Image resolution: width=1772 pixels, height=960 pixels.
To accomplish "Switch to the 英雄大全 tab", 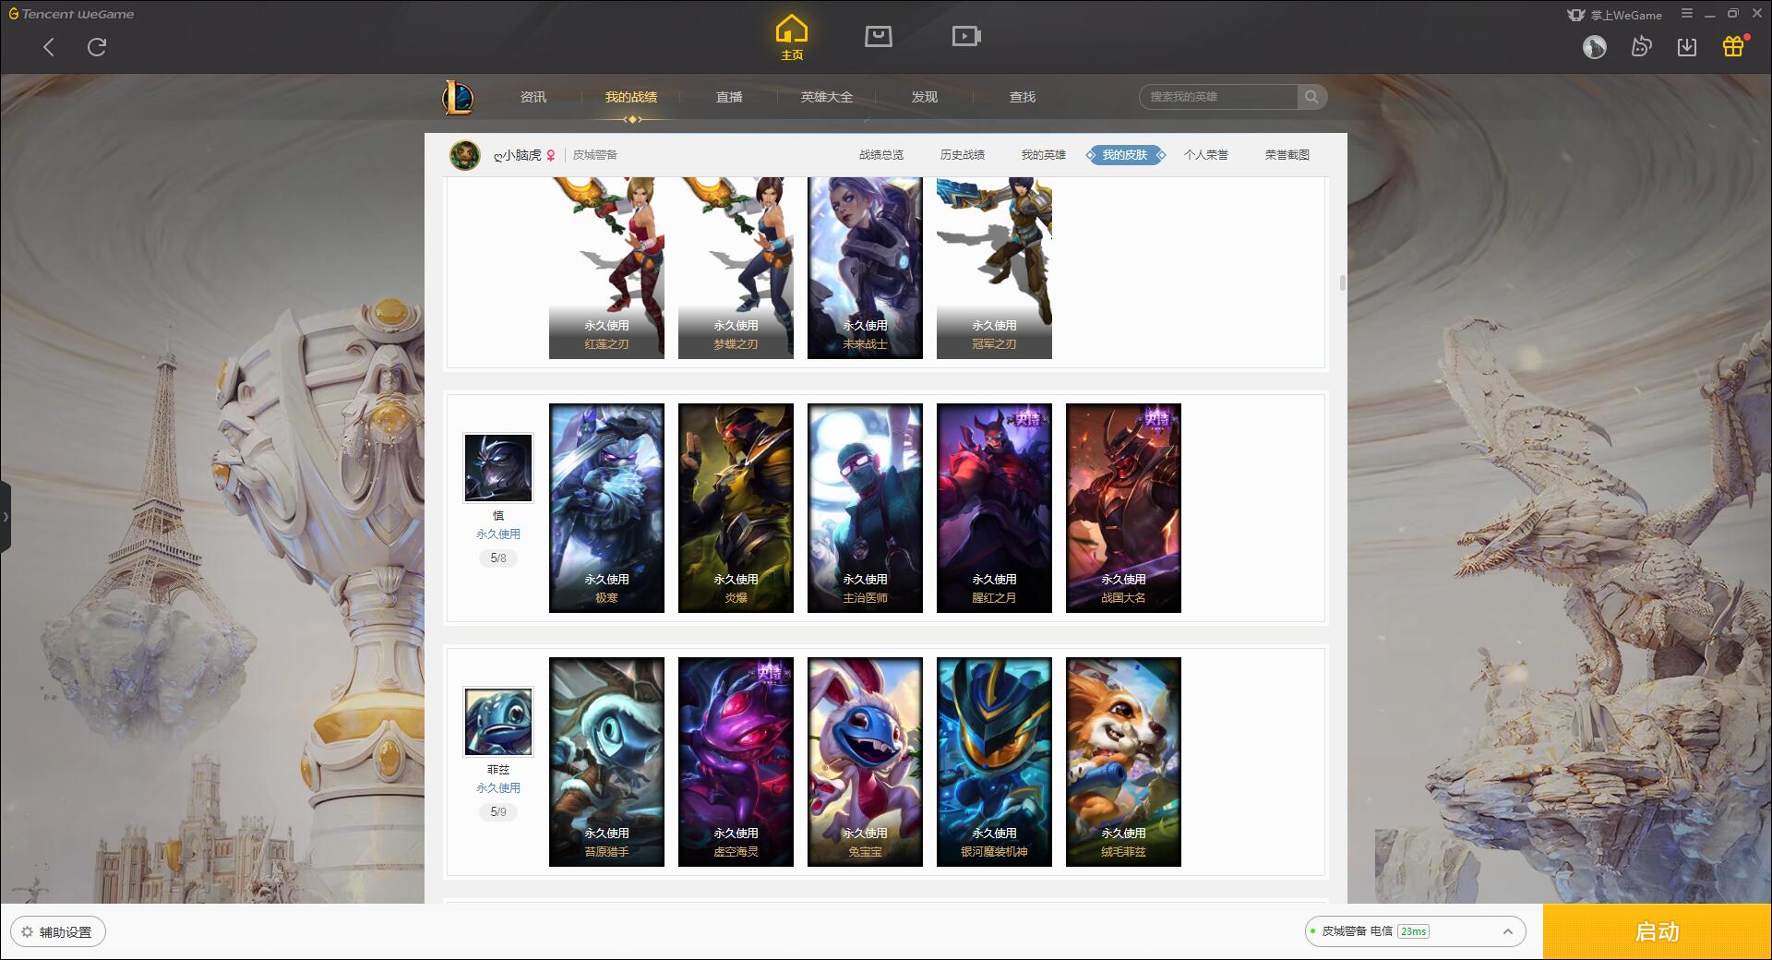I will (827, 97).
